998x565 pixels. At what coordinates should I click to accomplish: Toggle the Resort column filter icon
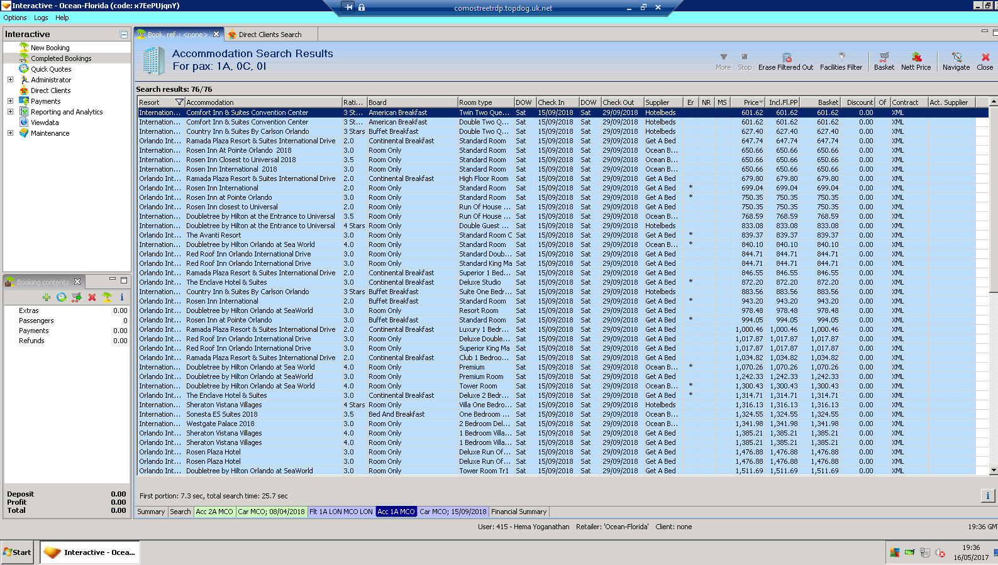[179, 102]
